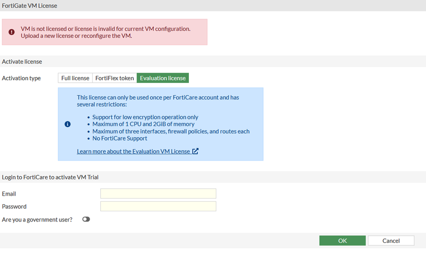Click the 'Login to FortiCare to activate VM Trial' header
This screenshot has height=256, width=426.
pos(50,177)
